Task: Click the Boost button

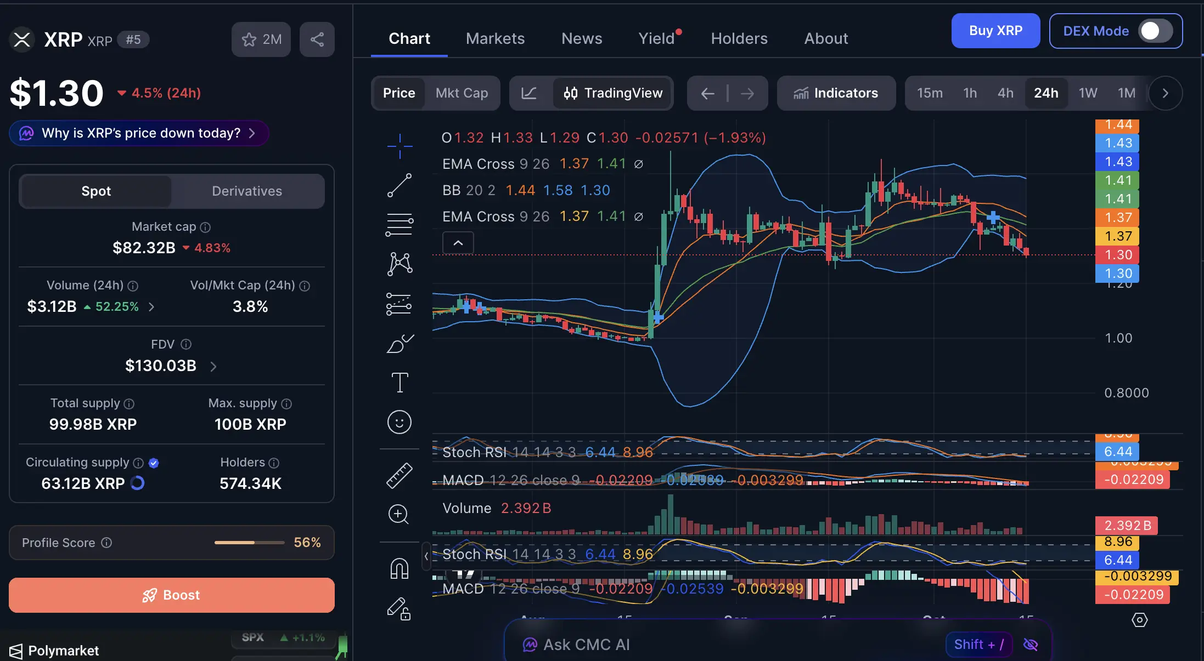Action: (172, 595)
